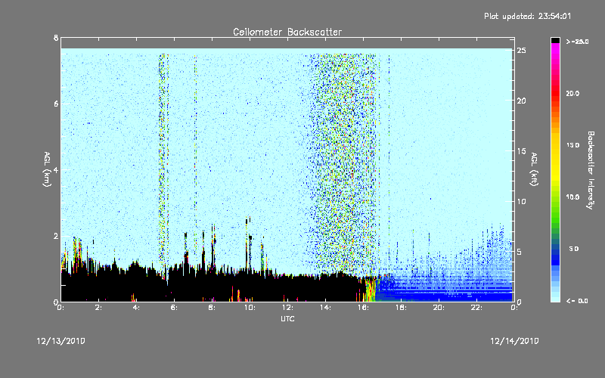Viewport: 605px width, 378px height.
Task: Click the '>=25.0' colorbar label
Action: click(x=578, y=42)
